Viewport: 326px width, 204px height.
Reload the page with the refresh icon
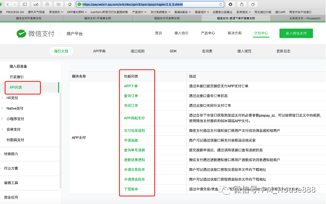(220, 4)
